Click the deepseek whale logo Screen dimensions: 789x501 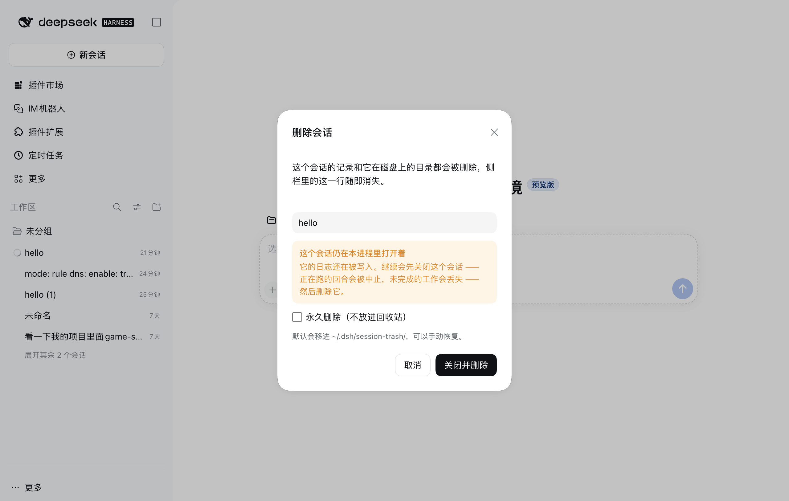(26, 22)
